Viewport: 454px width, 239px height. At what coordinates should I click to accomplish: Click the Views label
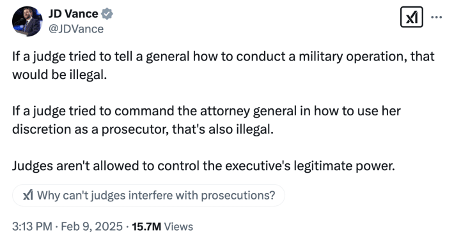click(178, 227)
